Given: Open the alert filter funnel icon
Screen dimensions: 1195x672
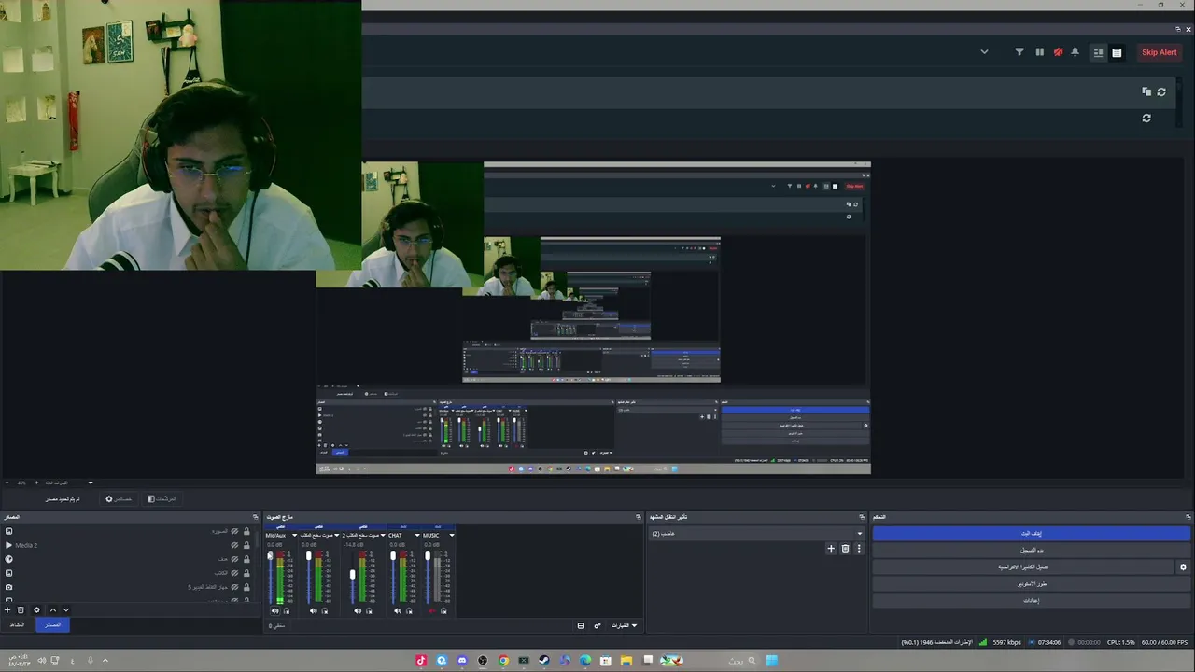Looking at the screenshot, I should (x=1019, y=52).
